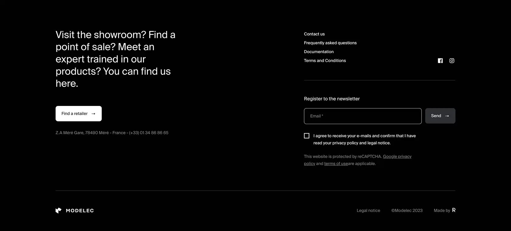The image size is (511, 231).
Task: Open the Instagram social icon
Action: (452, 61)
